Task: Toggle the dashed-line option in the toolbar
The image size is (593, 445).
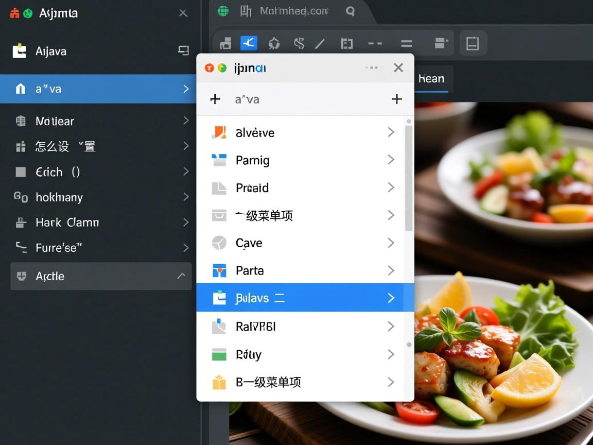Action: [375, 43]
